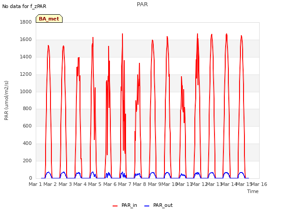Click the Time x-axis label
Image resolution: width=286 pixels, height=214 pixels.
pyautogui.click(x=253, y=191)
